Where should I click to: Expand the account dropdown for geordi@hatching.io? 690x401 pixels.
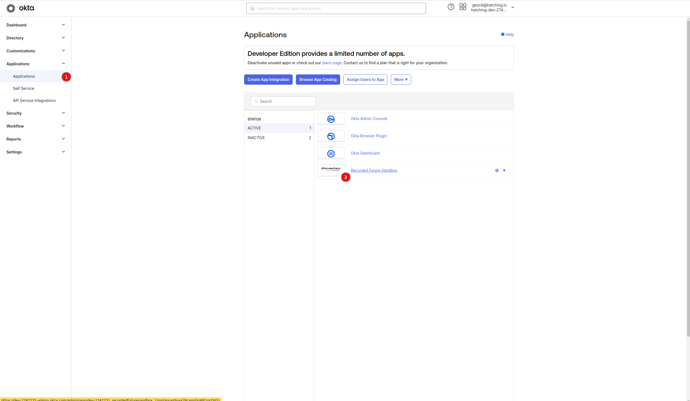click(x=513, y=8)
